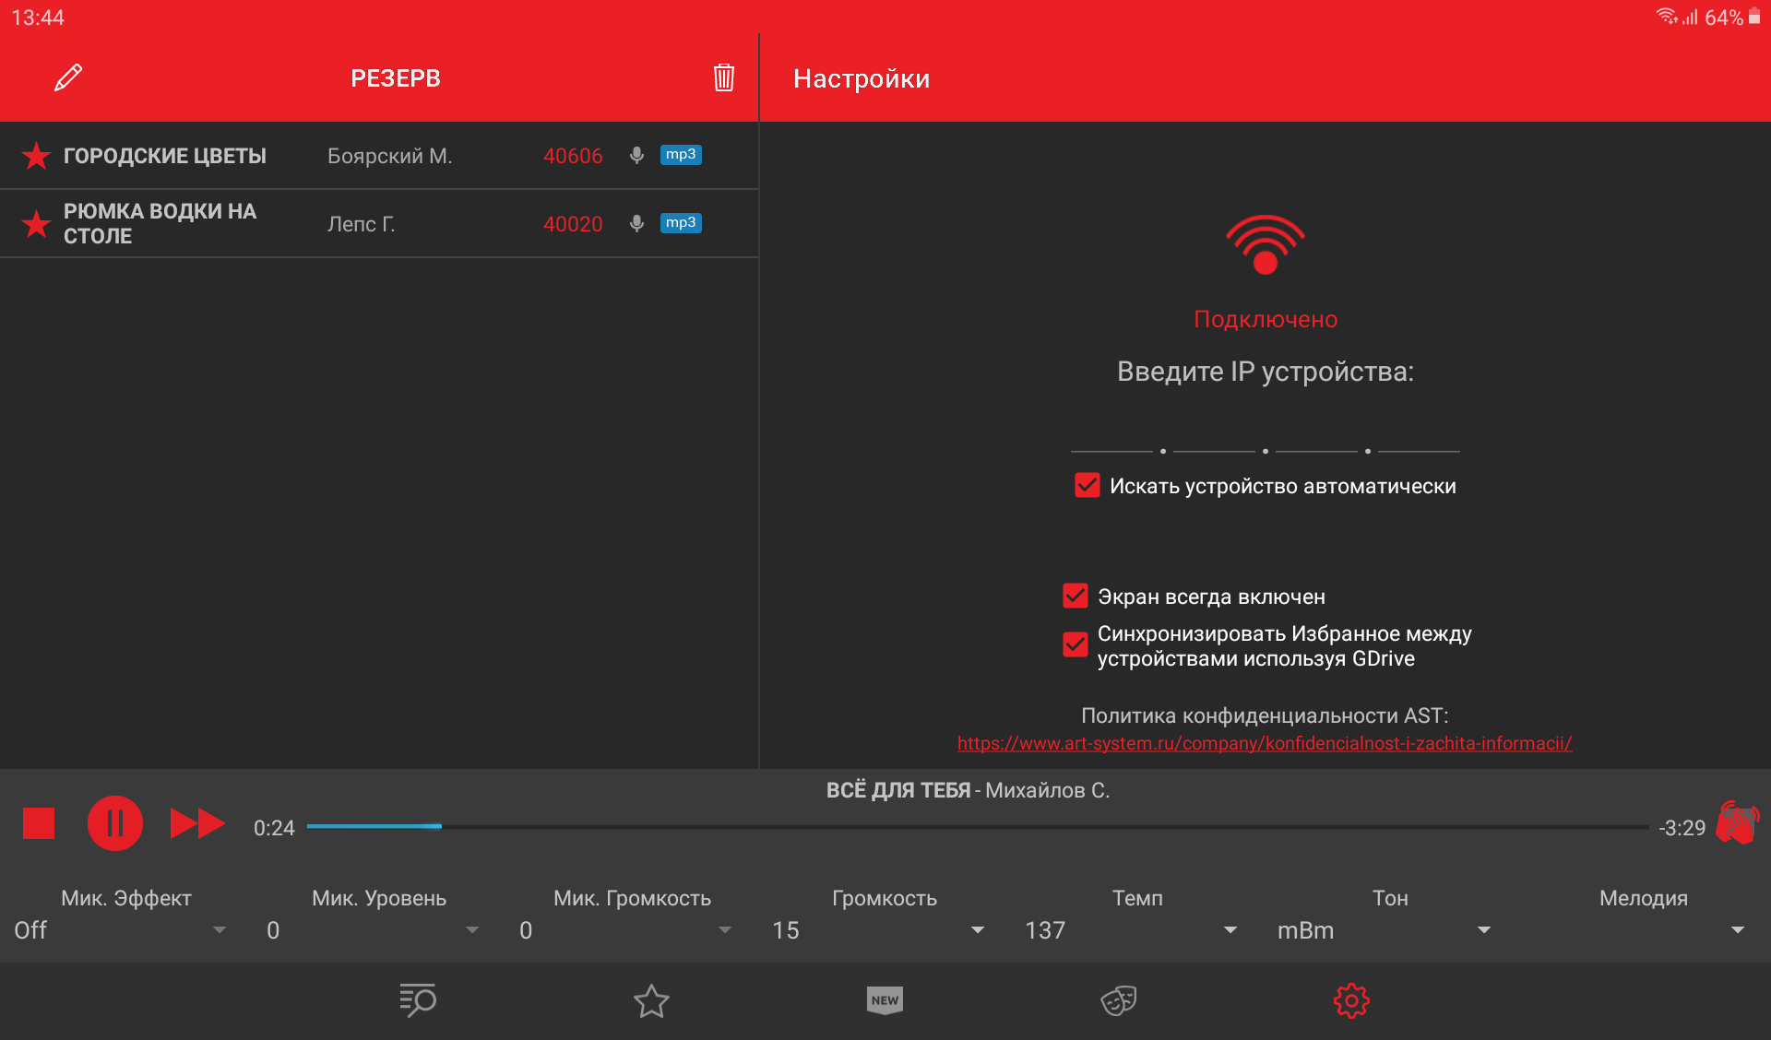Tap now playing title ВСЁ ДЛЯ ТЕБЯ
Image resolution: width=1771 pixels, height=1040 pixels.
pyautogui.click(x=898, y=790)
